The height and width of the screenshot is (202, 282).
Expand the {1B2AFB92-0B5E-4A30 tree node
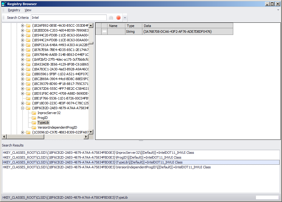pyautogui.click(x=22, y=25)
